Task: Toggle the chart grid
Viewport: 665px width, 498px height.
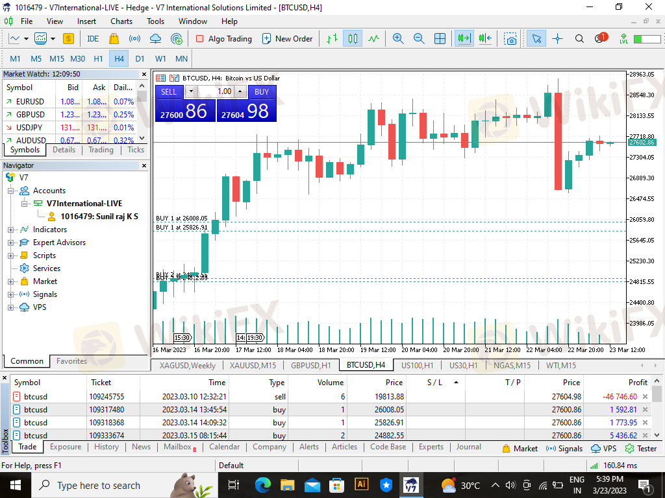Action: click(x=440, y=39)
